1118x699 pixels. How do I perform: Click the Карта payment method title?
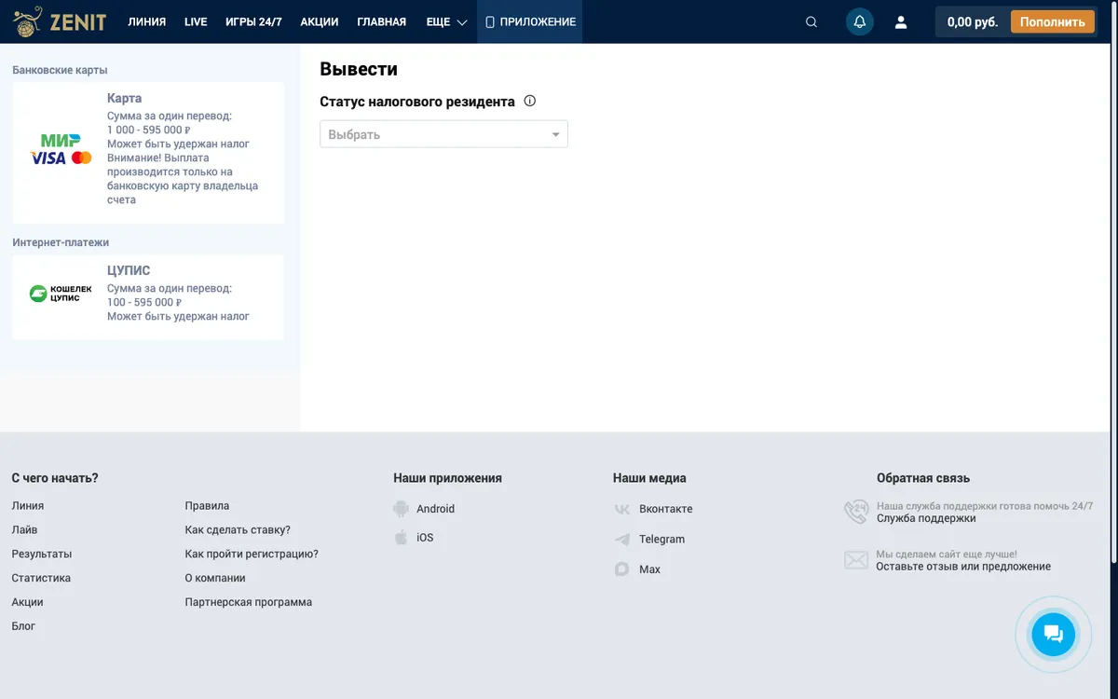click(125, 99)
